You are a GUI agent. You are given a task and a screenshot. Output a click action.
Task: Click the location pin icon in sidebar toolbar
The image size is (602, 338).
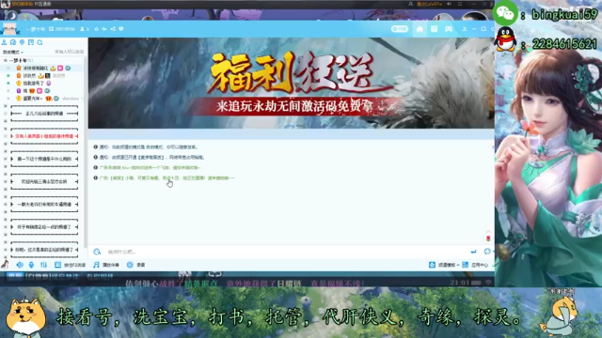click(22, 42)
